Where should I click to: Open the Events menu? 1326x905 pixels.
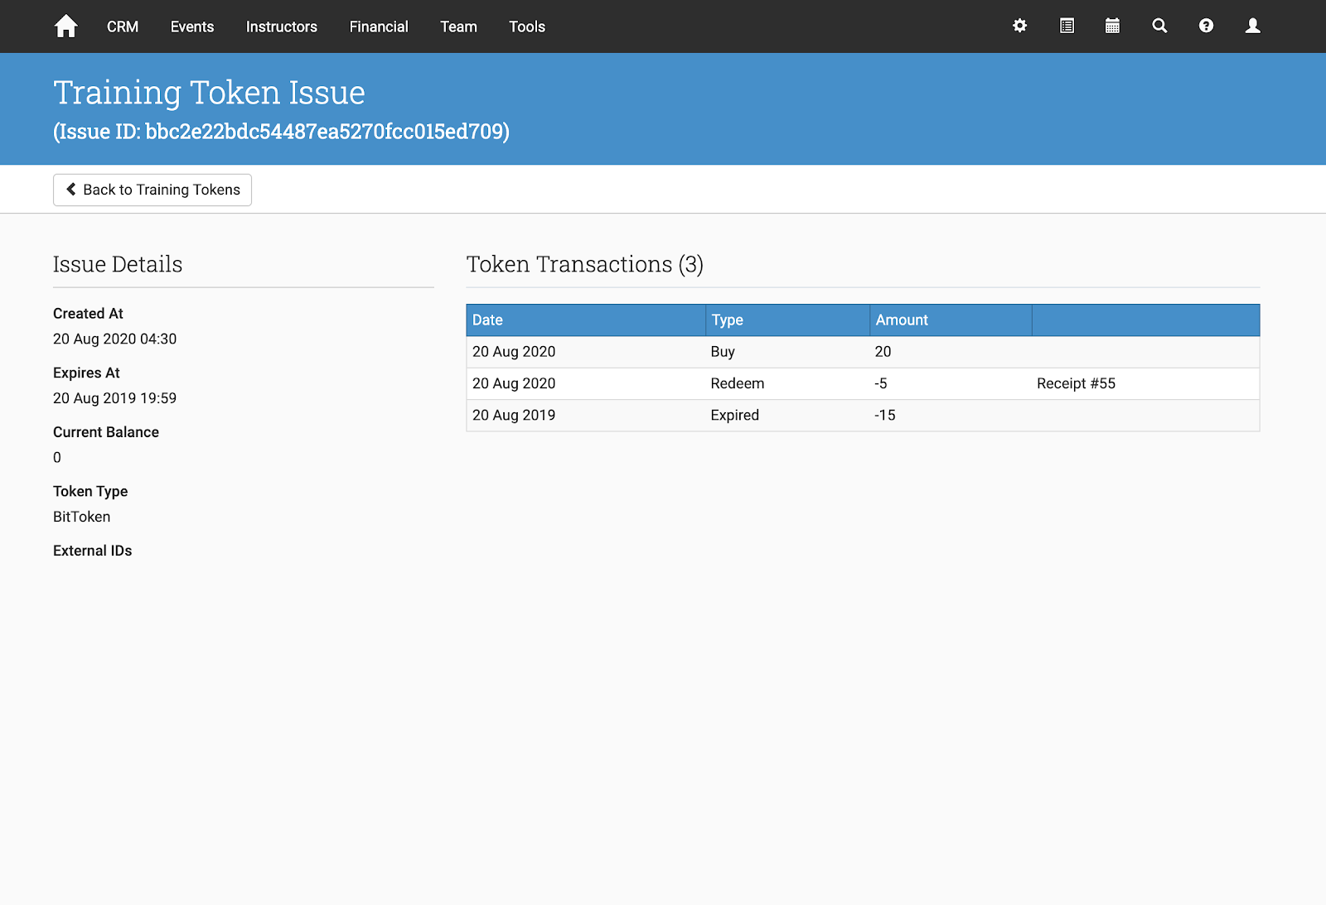click(x=192, y=26)
